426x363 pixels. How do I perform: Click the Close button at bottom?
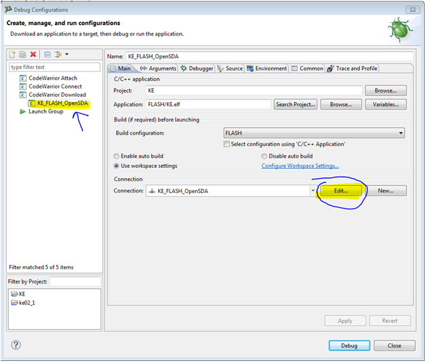click(395, 346)
